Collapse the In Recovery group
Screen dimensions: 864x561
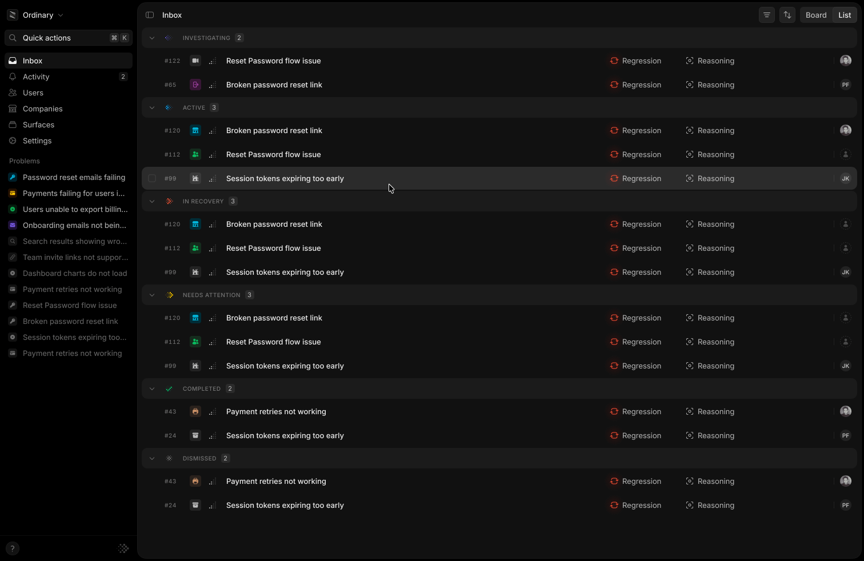coord(152,201)
